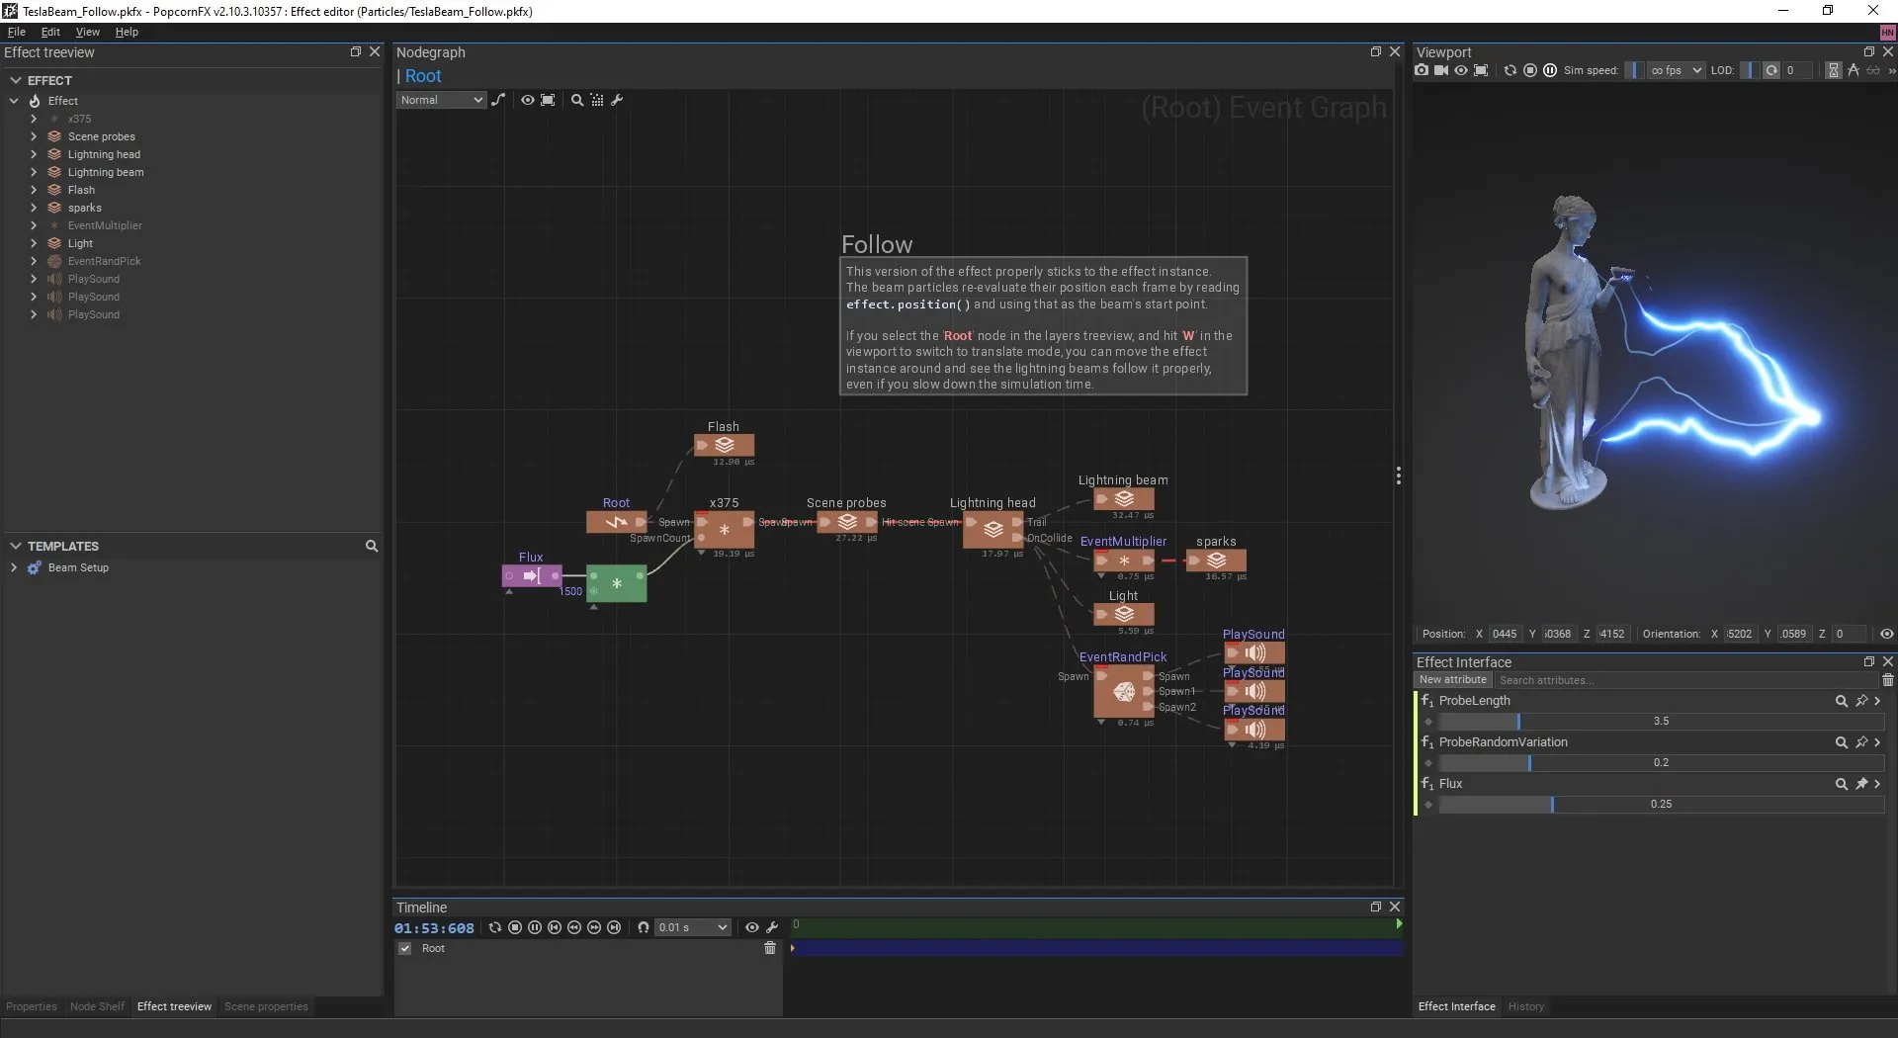Click the Timeline wrench settings icon
Image resolution: width=1898 pixels, height=1038 pixels.
(772, 927)
